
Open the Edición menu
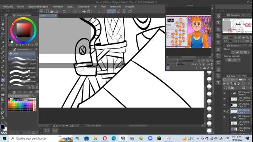coord(20,7)
